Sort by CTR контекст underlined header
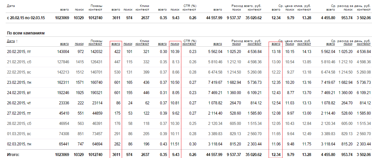The image size is (372, 158). pyautogui.click(x=189, y=44)
